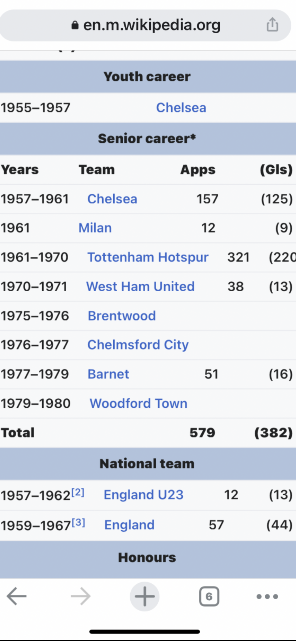Tap the browser forward arrow
This screenshot has width=296, height=641.
(x=81, y=596)
